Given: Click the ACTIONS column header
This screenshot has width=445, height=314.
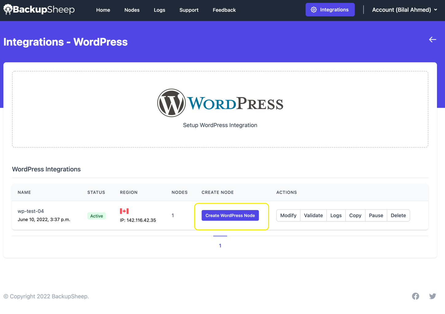Looking at the screenshot, I should [x=287, y=192].
